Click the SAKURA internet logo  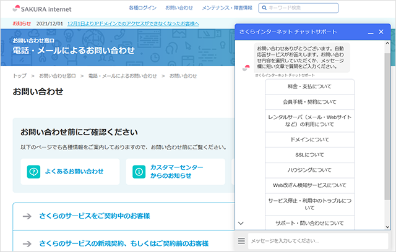coord(42,8)
